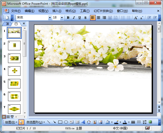
Task: Insert WordArt from drawing toolbar
Action: (x=83, y=122)
